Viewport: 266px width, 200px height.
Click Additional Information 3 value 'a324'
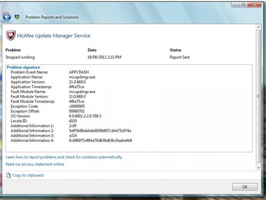tap(73, 136)
